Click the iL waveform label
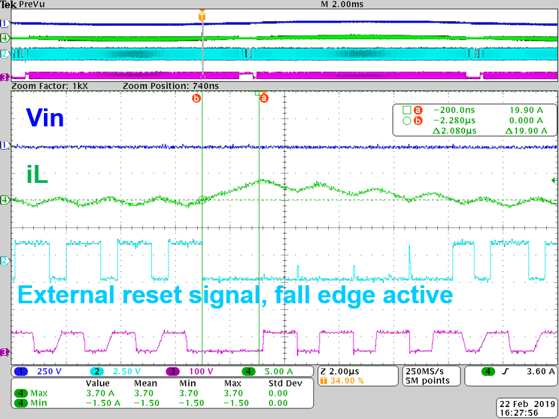The width and height of the screenshot is (559, 419). [37, 174]
